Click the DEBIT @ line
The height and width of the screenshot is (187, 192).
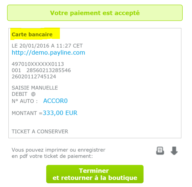click(x=24, y=94)
